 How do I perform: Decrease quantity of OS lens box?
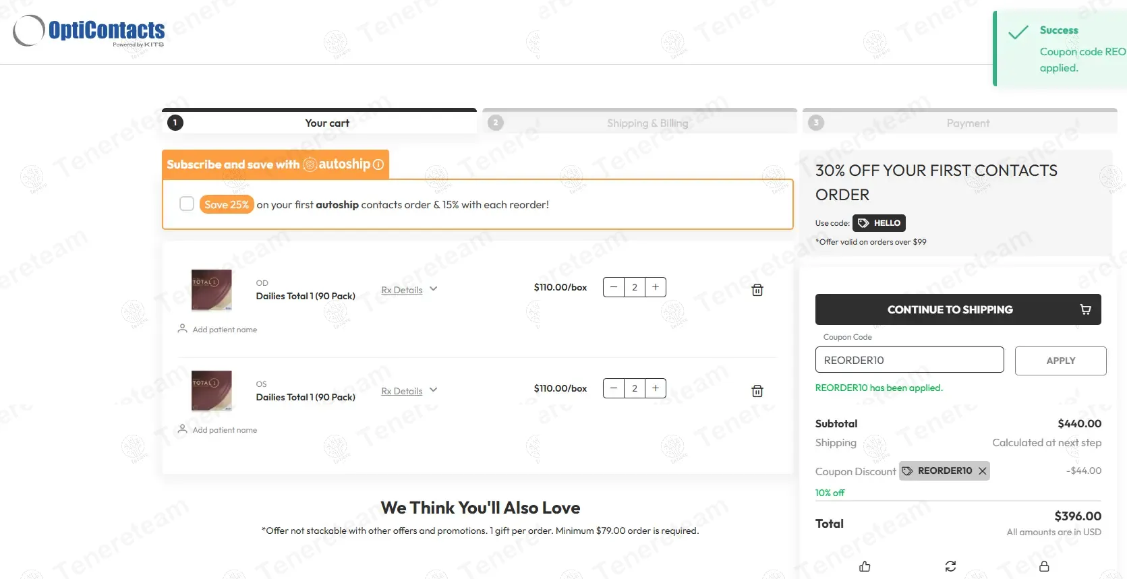(x=614, y=388)
